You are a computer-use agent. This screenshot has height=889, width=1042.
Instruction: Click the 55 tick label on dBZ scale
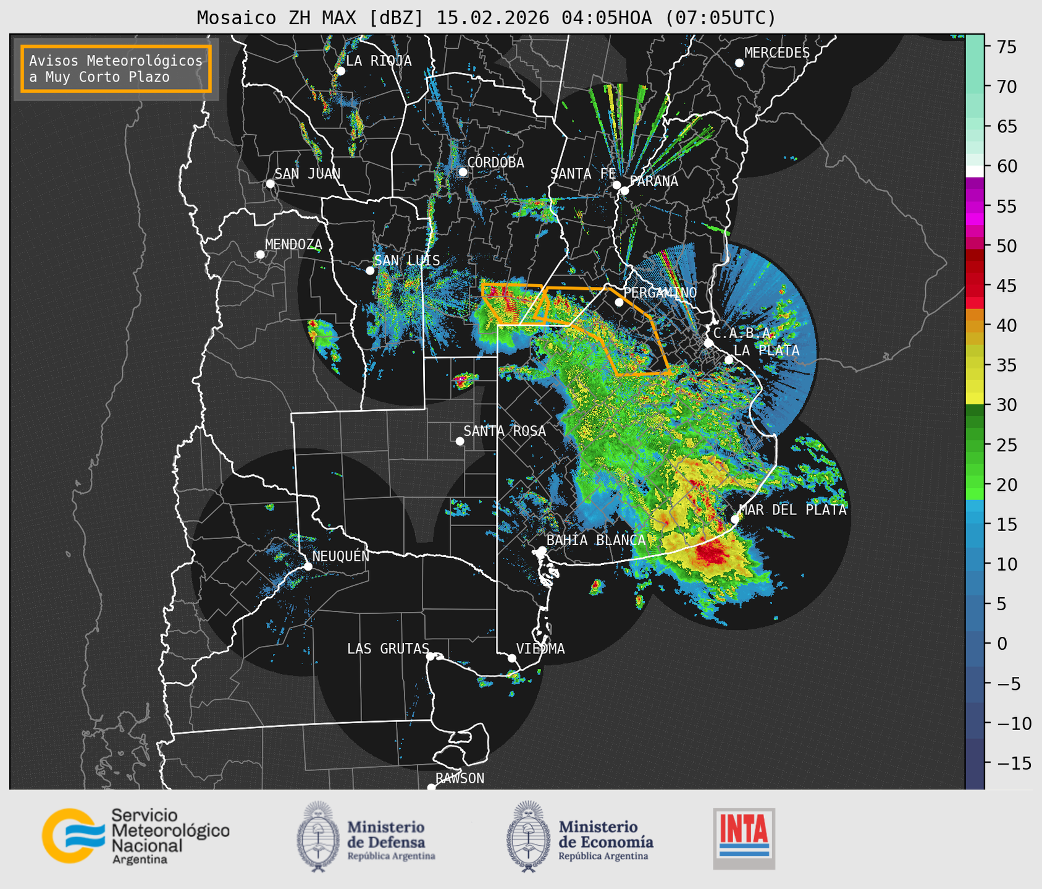tap(1006, 206)
